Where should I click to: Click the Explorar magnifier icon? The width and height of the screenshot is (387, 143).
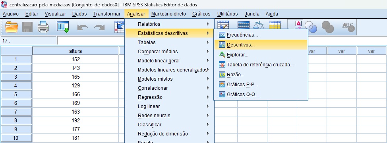point(222,55)
